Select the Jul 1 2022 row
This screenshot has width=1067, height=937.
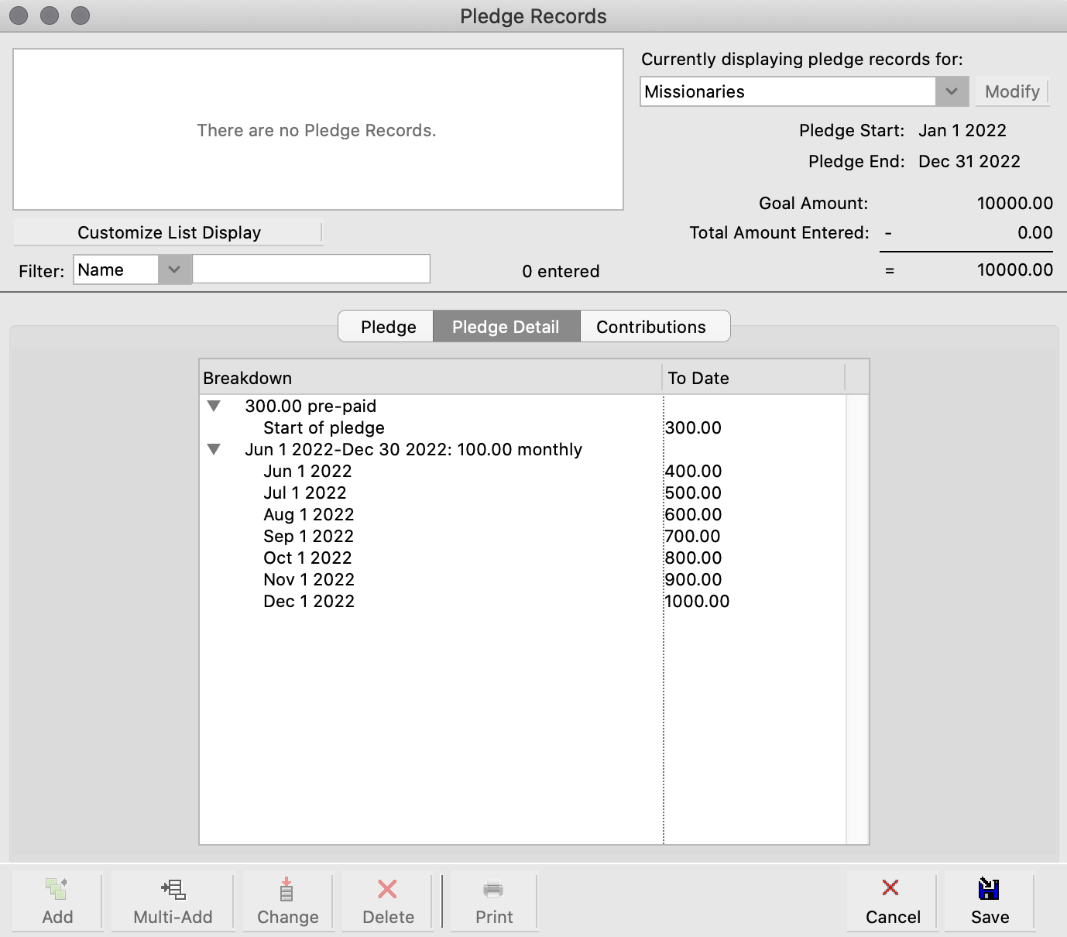click(523, 493)
